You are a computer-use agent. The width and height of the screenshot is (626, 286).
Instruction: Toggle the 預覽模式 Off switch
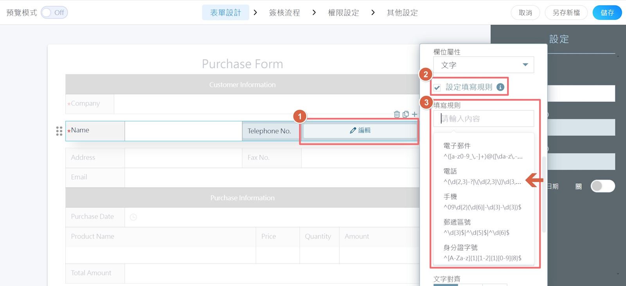[x=54, y=12]
